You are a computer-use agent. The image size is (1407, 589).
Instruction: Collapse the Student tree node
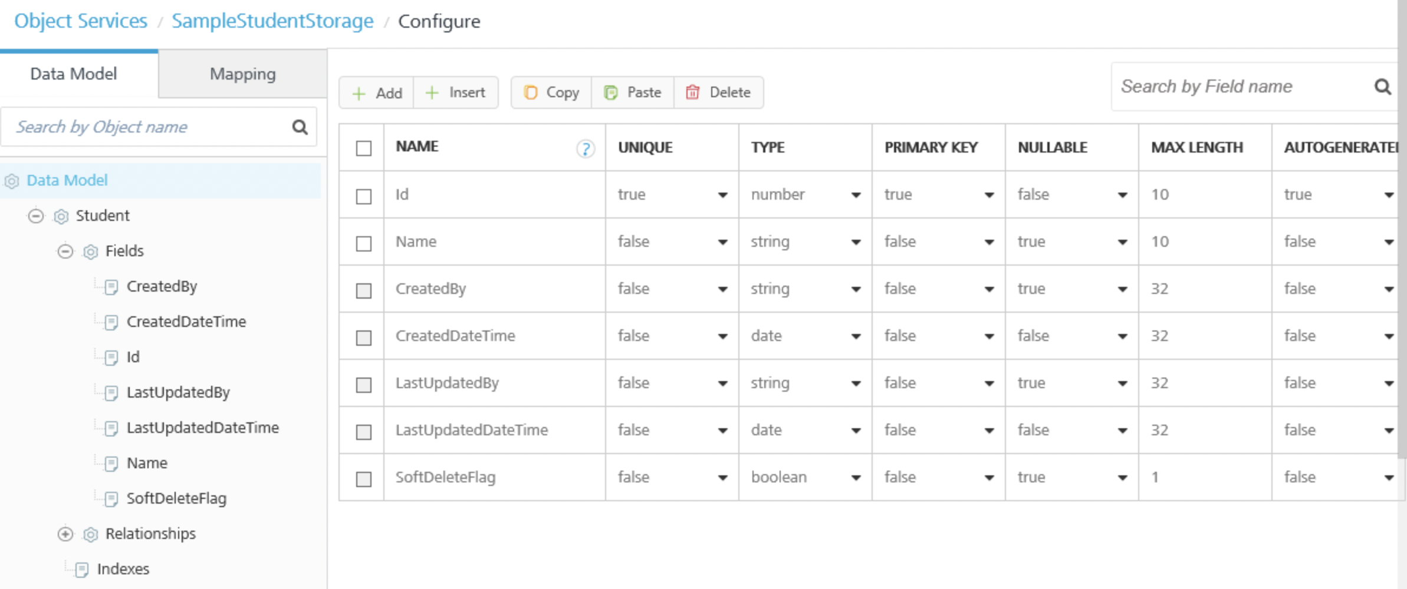[36, 216]
